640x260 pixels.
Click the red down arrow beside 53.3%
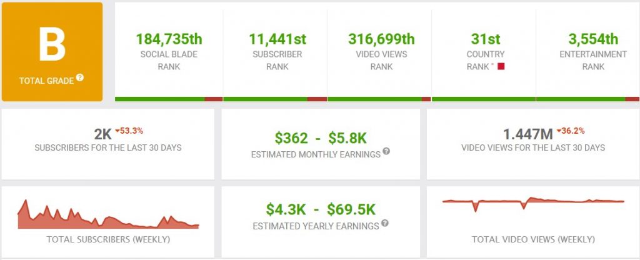click(117, 131)
